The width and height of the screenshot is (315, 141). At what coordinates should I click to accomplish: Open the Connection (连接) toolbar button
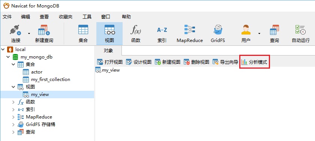point(16,33)
